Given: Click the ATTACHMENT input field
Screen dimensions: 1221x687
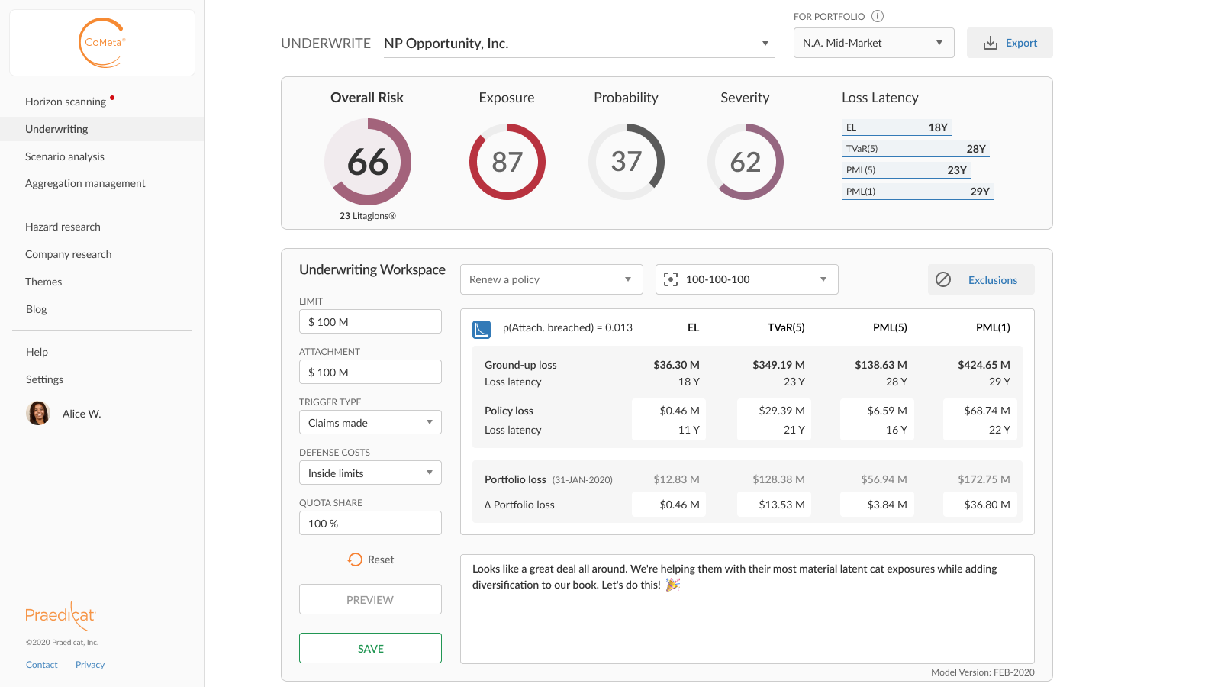Looking at the screenshot, I should [370, 372].
